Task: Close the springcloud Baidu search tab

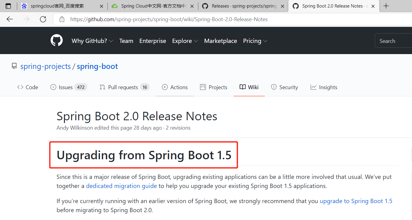Action: pos(101,6)
